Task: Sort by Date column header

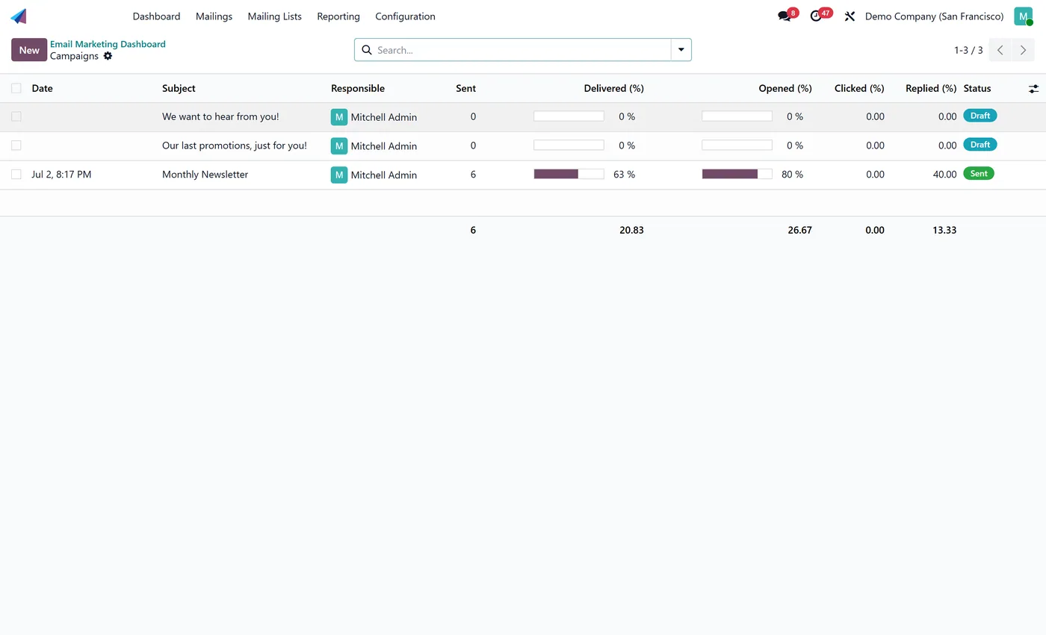Action: pyautogui.click(x=42, y=88)
